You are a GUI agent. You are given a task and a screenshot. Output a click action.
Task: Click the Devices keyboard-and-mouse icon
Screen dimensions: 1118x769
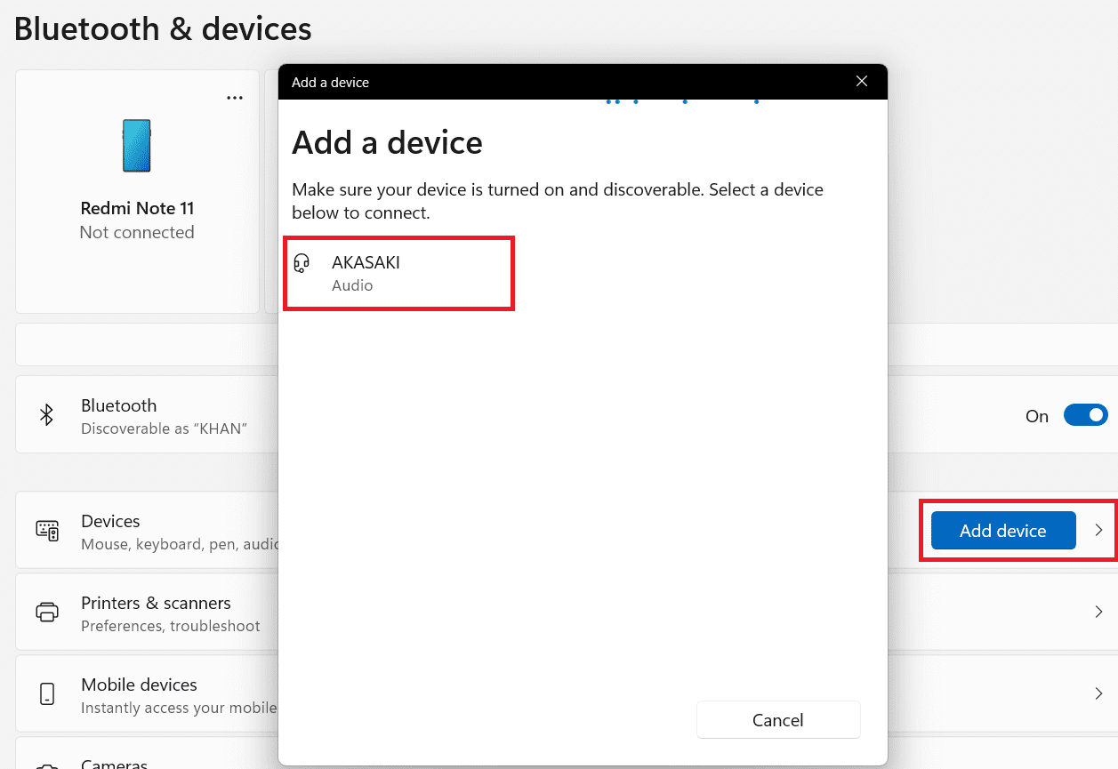[46, 531]
